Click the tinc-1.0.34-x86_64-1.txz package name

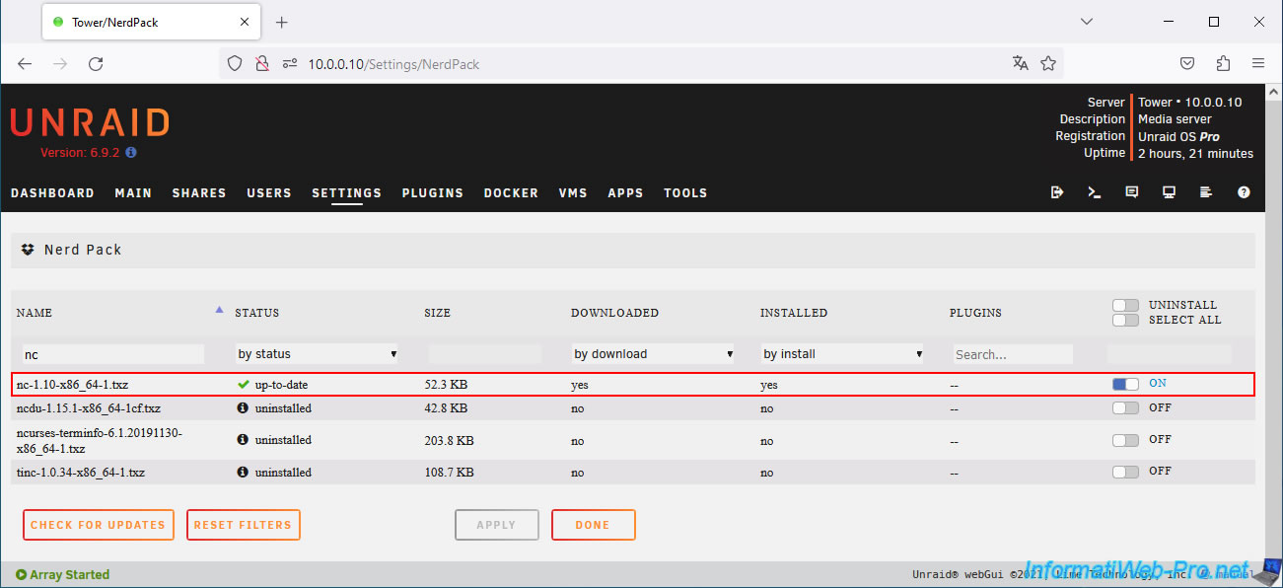81,473
